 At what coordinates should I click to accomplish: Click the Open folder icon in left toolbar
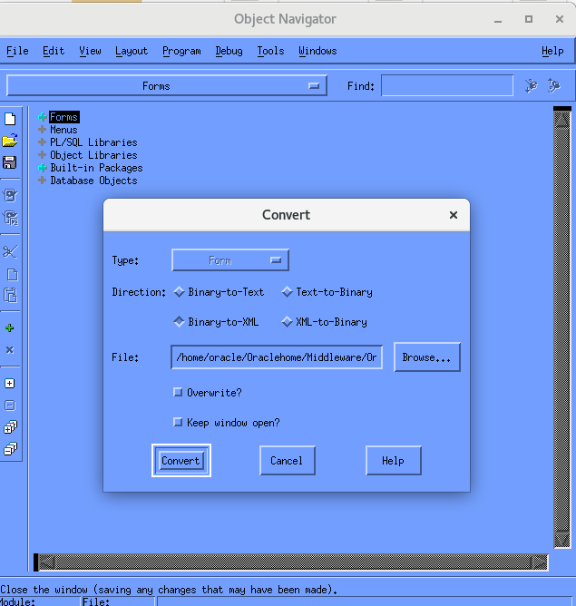click(10, 141)
